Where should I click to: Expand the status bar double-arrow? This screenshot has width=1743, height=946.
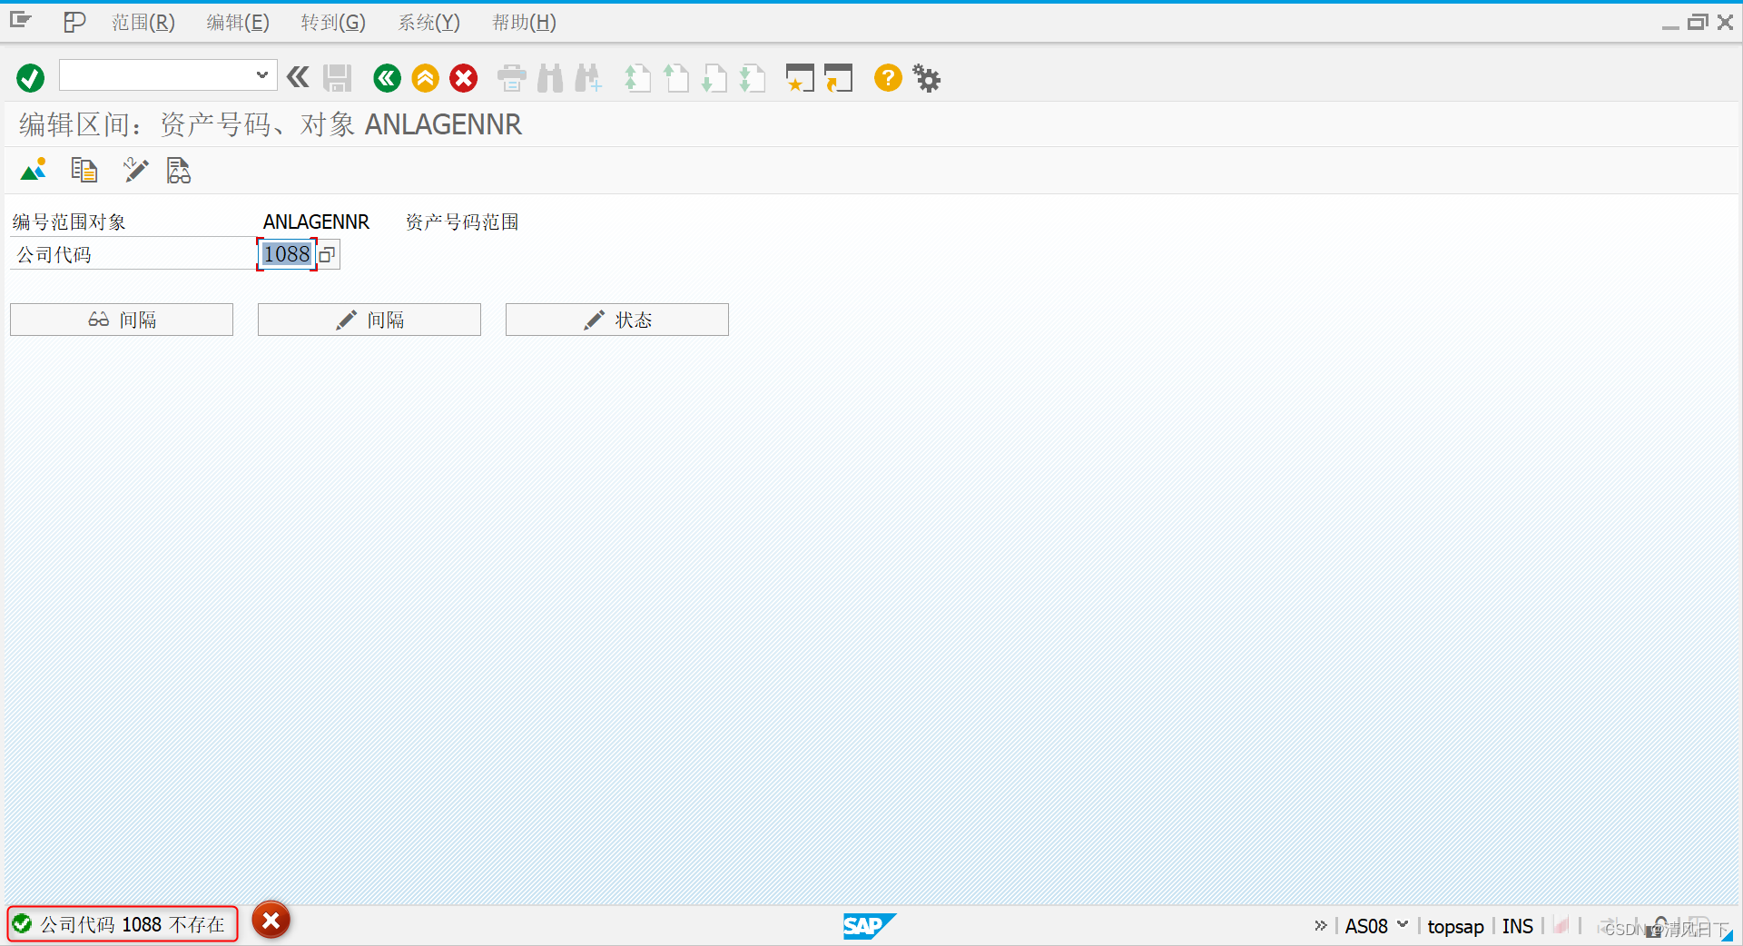(x=1321, y=926)
